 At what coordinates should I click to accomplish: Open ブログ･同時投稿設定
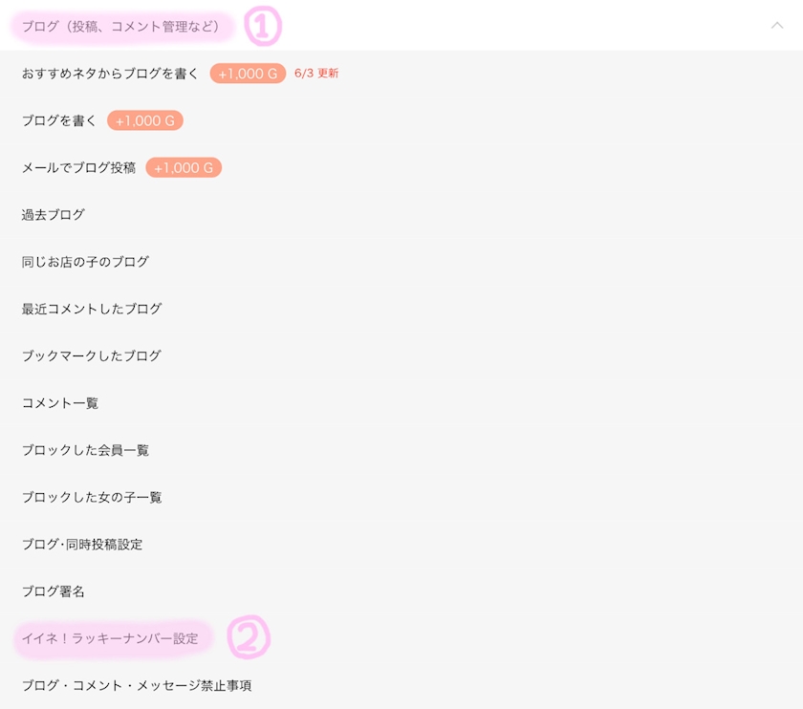pos(82,544)
